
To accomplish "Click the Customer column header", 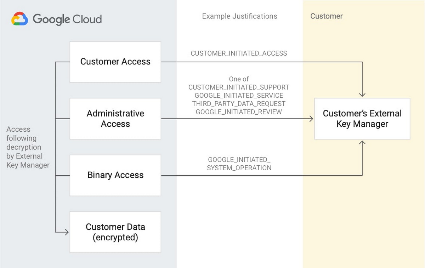I will [x=326, y=16].
